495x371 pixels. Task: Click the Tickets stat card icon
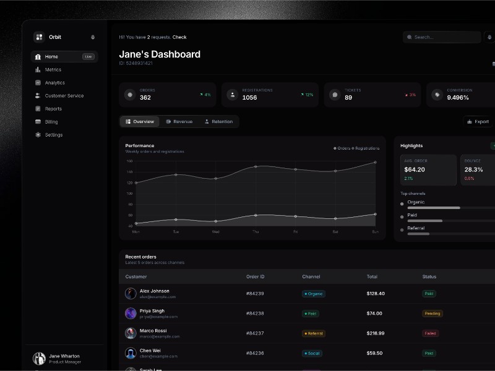click(x=335, y=95)
